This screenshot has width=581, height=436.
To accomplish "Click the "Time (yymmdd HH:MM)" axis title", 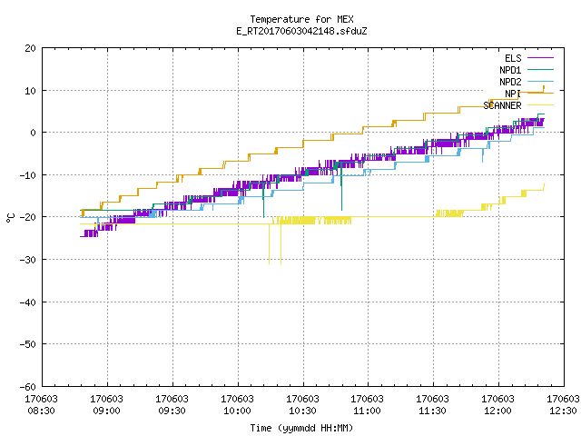I will point(301,428).
